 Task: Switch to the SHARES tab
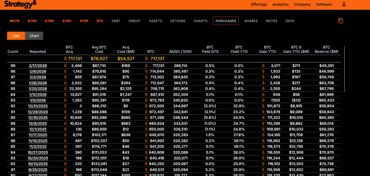click(251, 21)
